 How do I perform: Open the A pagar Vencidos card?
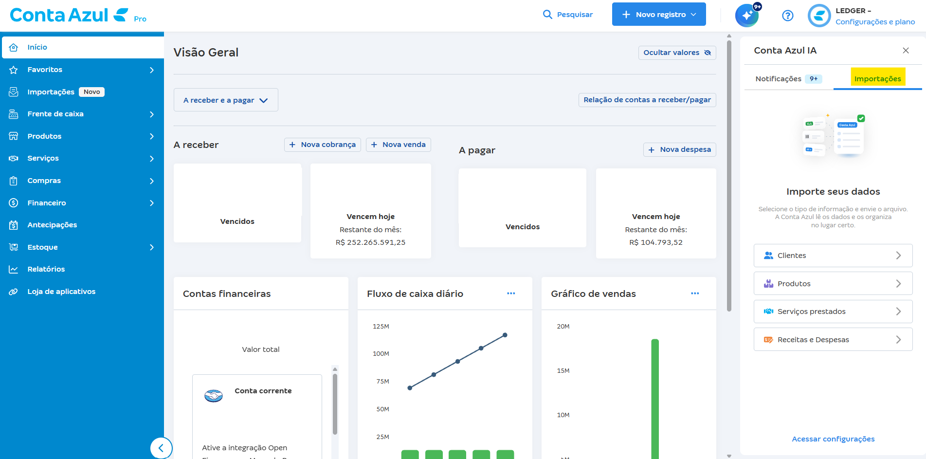[x=523, y=208]
